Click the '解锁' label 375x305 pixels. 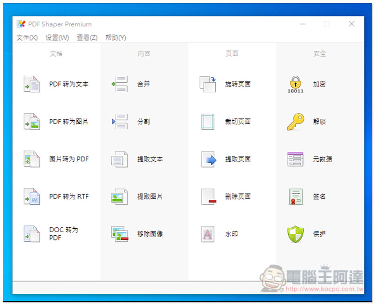[x=319, y=122]
